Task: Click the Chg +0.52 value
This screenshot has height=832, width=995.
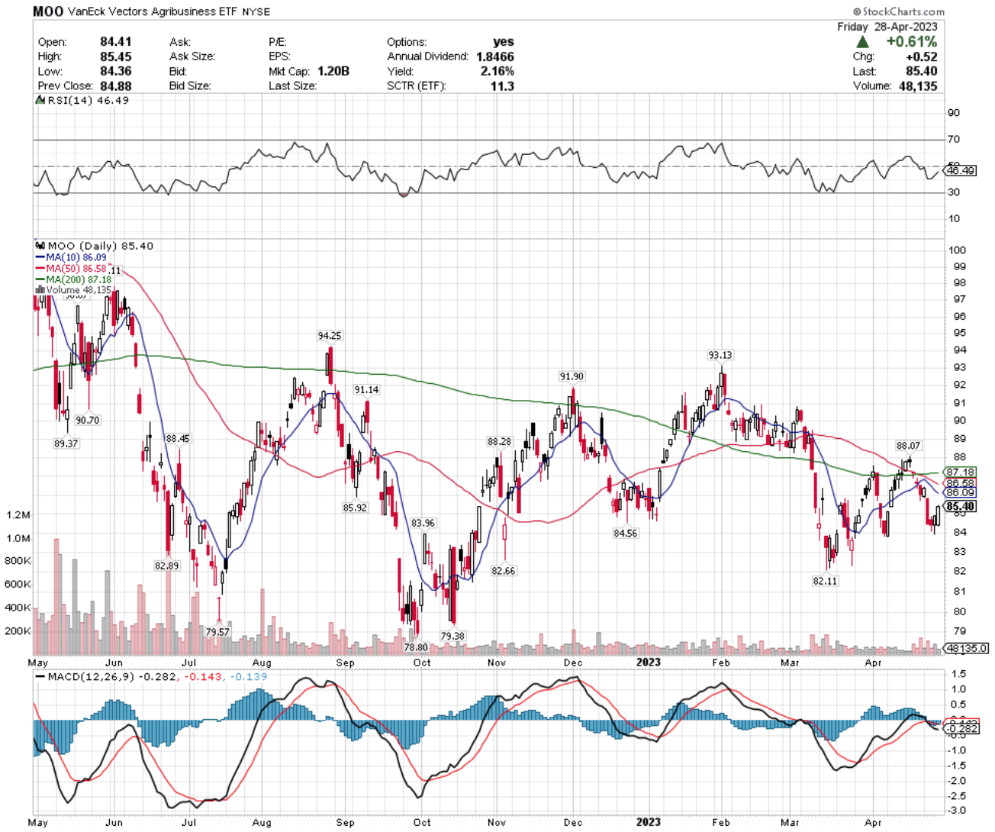Action: pos(922,56)
